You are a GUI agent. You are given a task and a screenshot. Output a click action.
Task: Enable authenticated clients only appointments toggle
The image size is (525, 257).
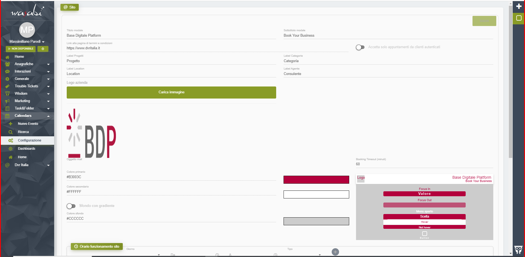360,47
